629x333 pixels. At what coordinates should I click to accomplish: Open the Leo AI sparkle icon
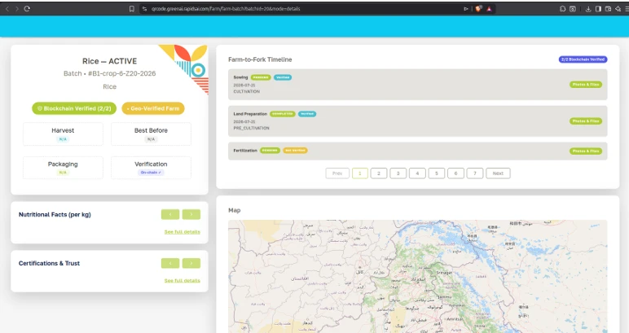pos(618,8)
